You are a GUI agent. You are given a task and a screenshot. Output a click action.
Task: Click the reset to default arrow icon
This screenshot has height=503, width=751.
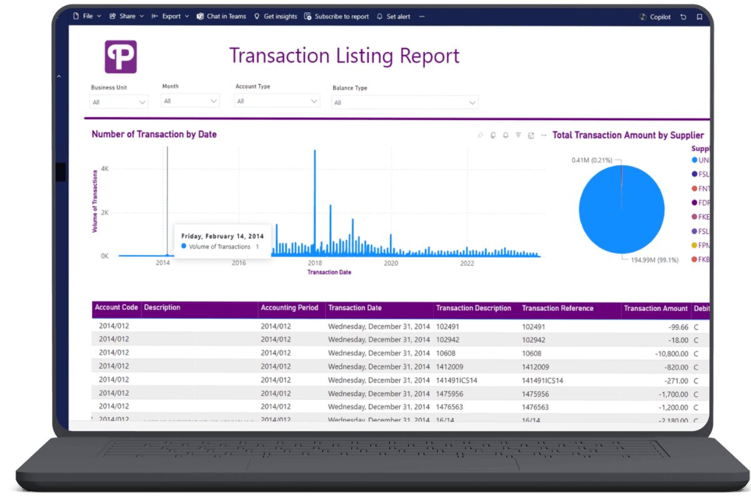[683, 17]
